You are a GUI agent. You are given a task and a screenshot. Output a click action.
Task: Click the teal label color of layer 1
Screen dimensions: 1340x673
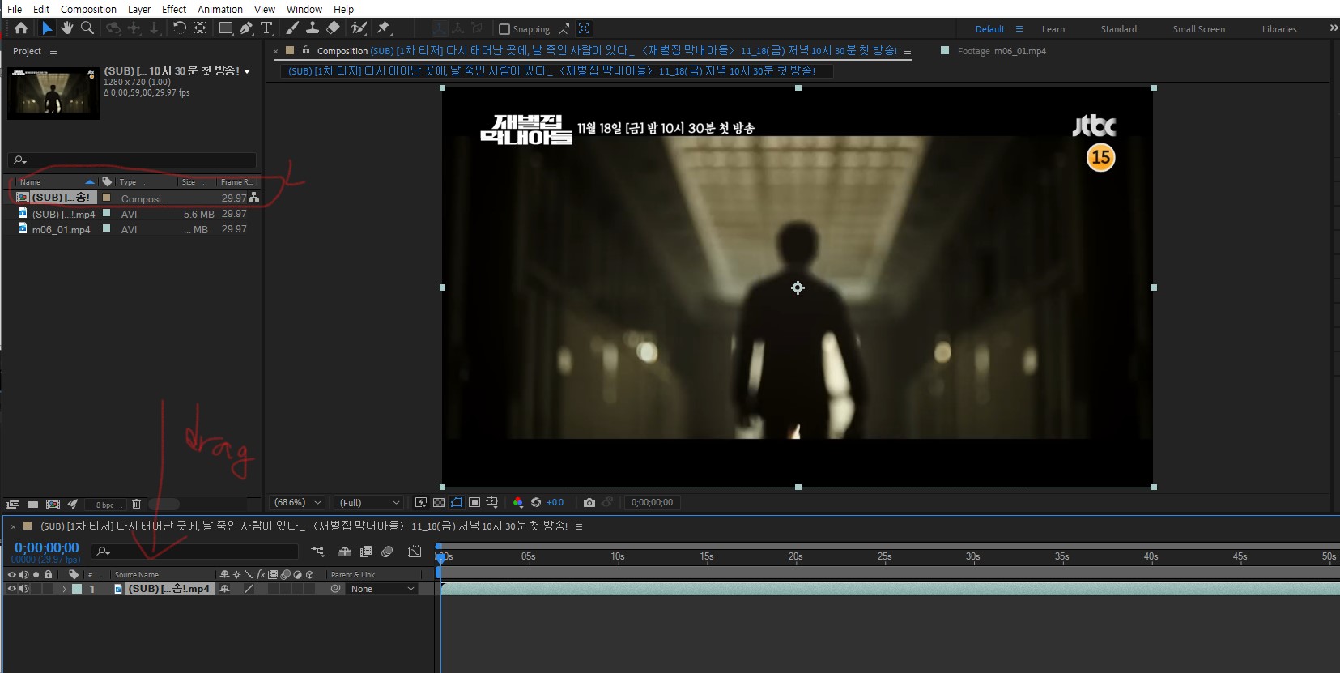[x=77, y=589]
